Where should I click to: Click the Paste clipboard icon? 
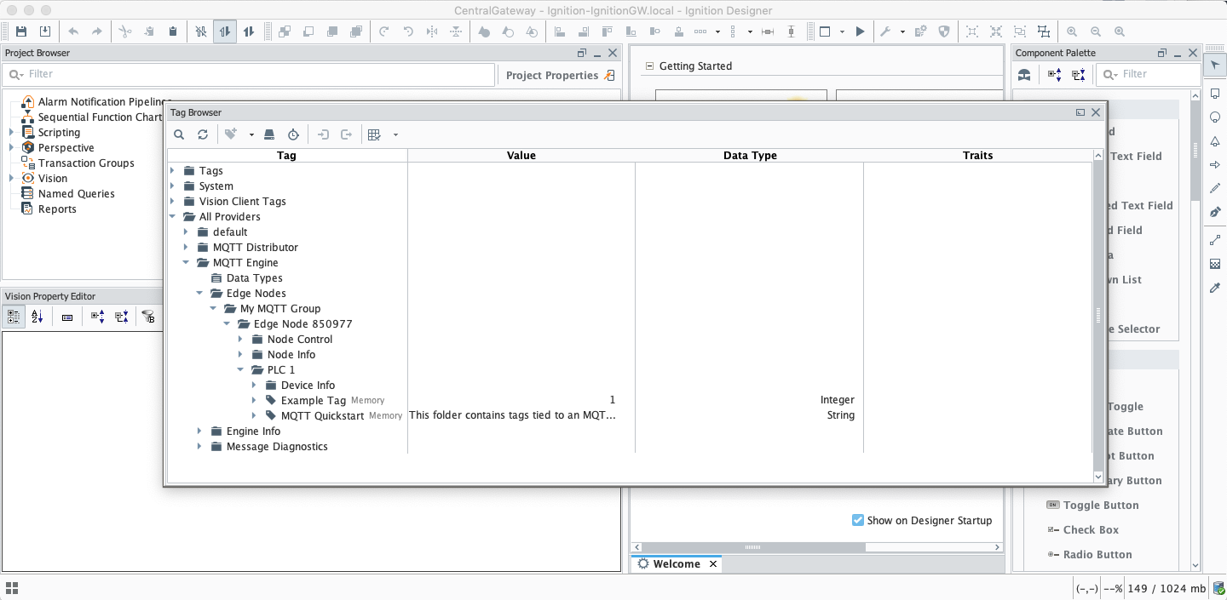pyautogui.click(x=173, y=31)
